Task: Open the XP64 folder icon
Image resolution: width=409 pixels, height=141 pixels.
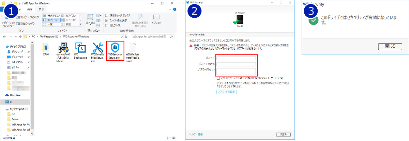Action: 47,47
